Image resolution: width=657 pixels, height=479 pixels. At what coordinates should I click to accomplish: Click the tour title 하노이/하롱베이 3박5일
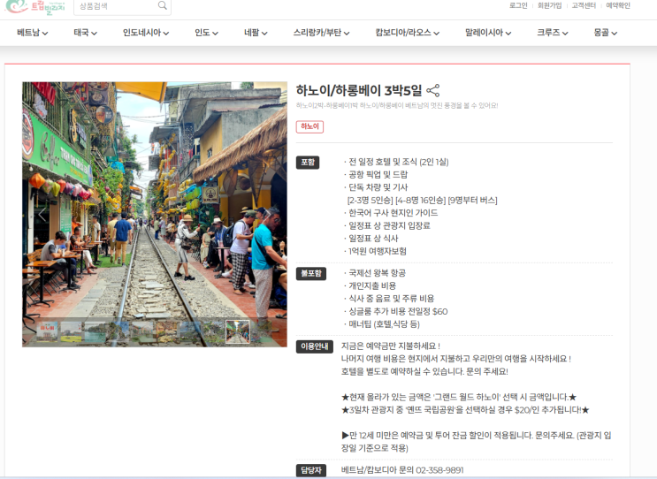coord(359,90)
